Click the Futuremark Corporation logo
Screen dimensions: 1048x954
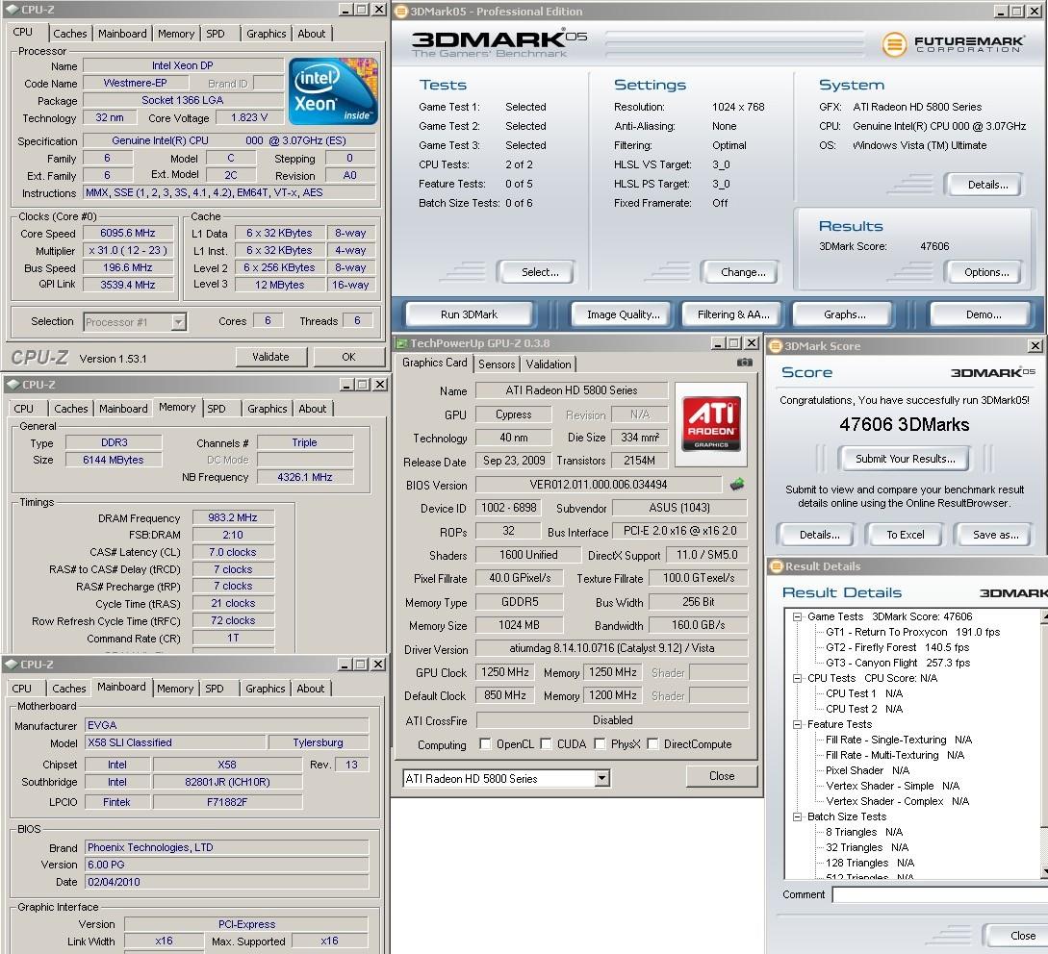click(x=953, y=43)
